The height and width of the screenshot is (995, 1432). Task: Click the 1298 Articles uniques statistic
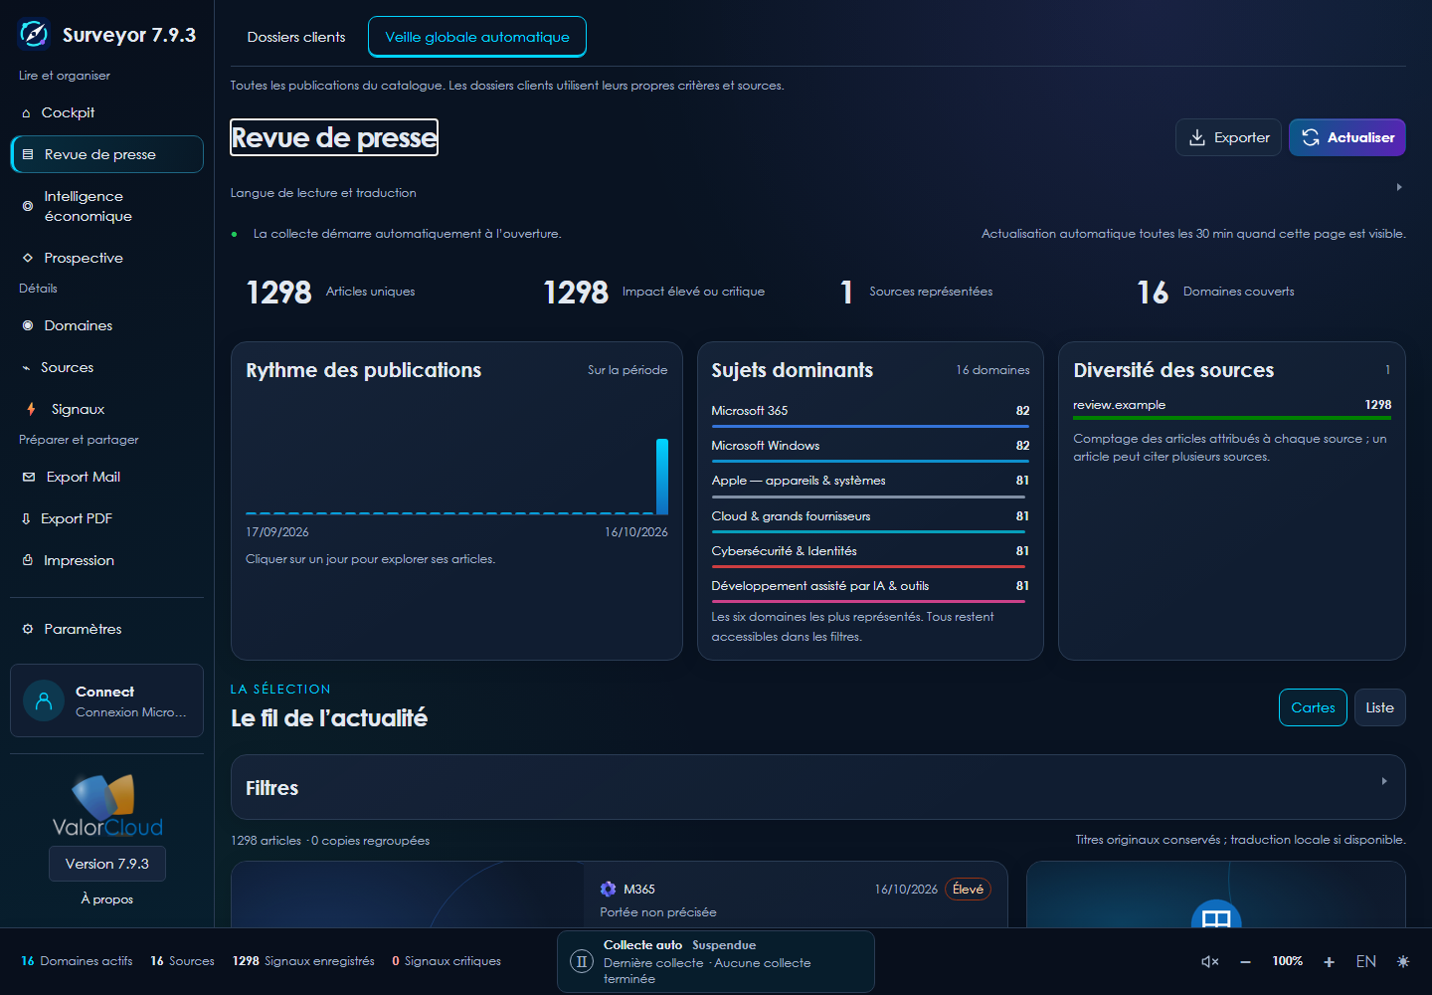tap(330, 292)
